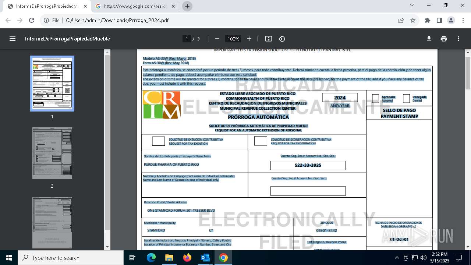471x265 pixels.
Task: Zoom out the PDF document
Action: [x=217, y=39]
